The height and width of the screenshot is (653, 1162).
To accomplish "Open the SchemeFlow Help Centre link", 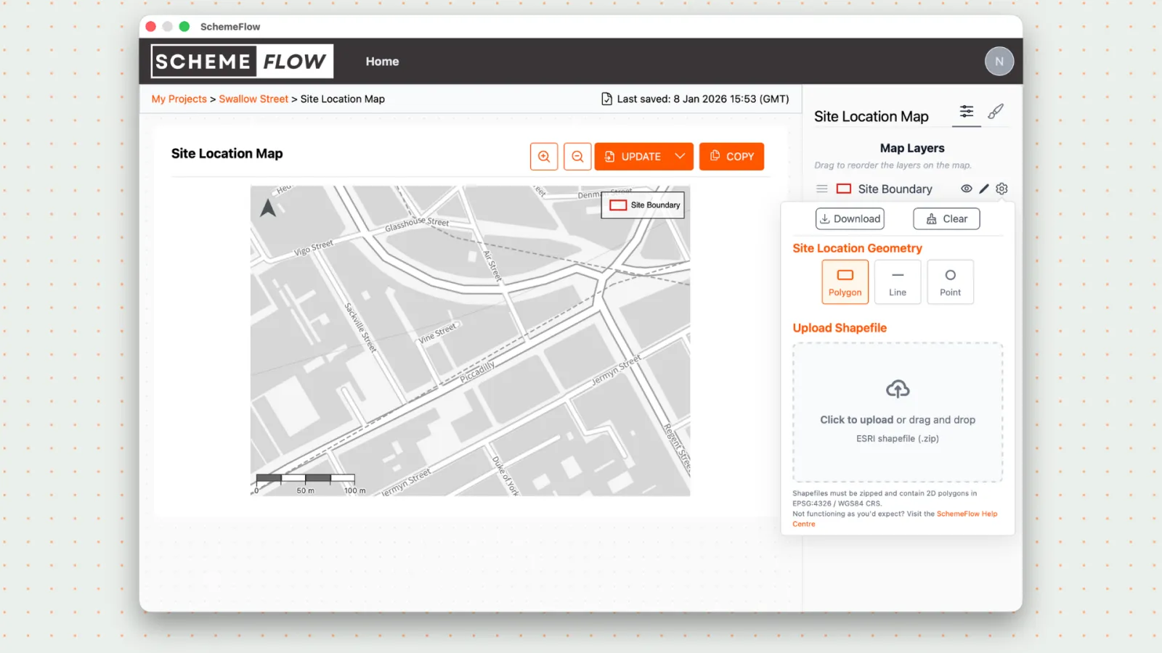I will (967, 514).
